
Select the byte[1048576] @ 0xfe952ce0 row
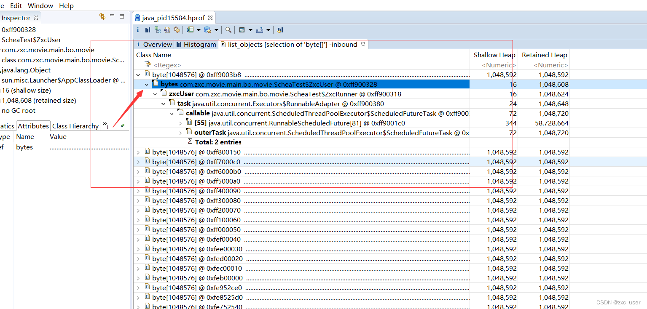point(352,288)
